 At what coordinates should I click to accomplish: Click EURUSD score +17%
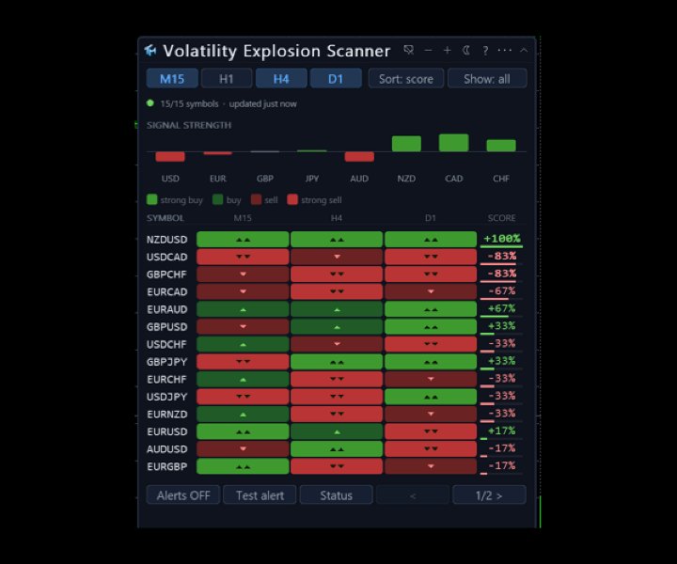(x=502, y=431)
